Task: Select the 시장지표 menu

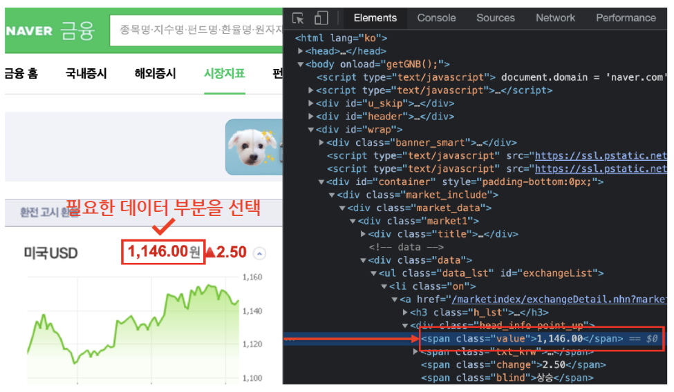Action: pos(225,73)
